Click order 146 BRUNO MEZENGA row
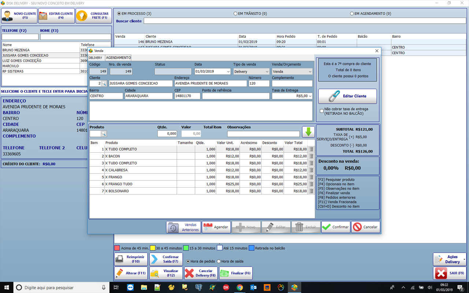 tap(290, 42)
